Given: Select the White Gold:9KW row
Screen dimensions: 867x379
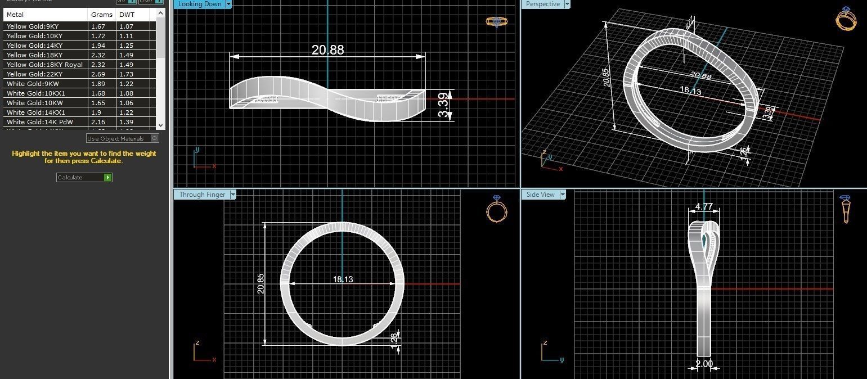Looking at the screenshot, I should [x=79, y=84].
